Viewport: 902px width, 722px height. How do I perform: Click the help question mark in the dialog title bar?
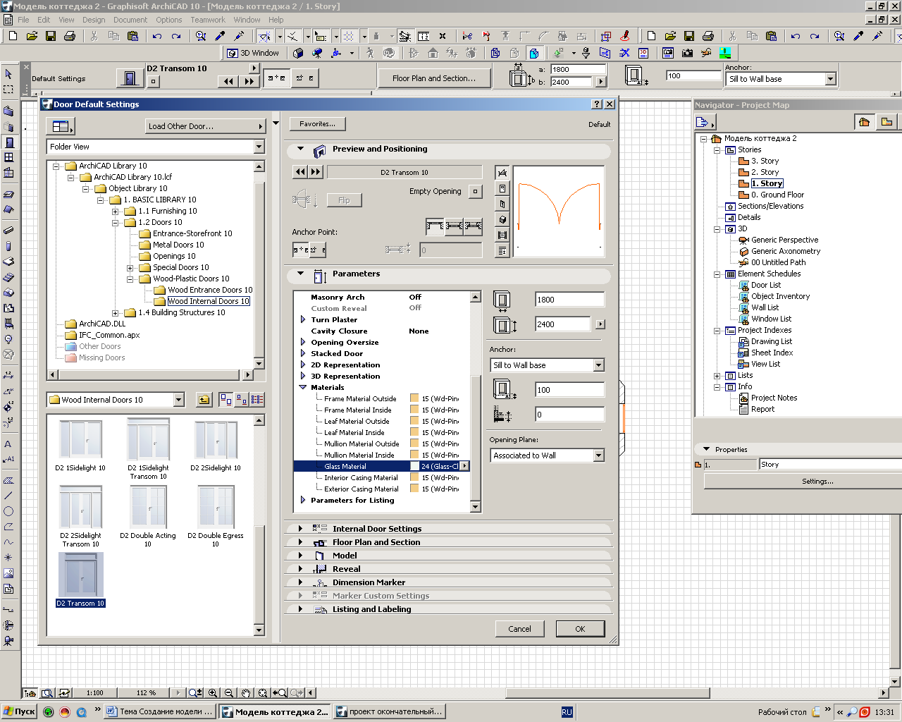tap(597, 104)
